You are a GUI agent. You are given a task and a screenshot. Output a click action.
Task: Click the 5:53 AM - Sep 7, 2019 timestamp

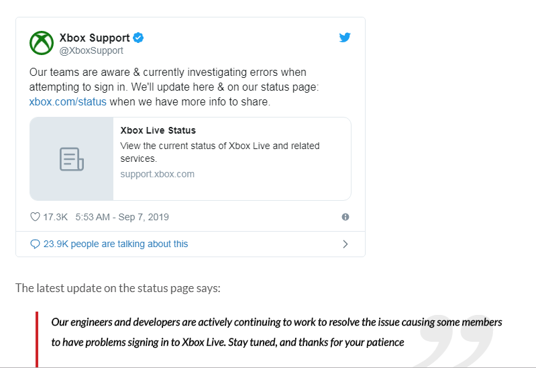[122, 217]
